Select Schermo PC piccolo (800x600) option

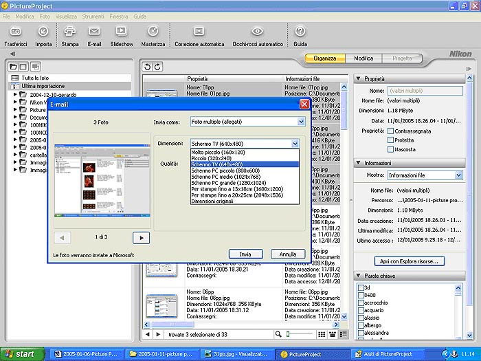pyautogui.click(x=245, y=171)
